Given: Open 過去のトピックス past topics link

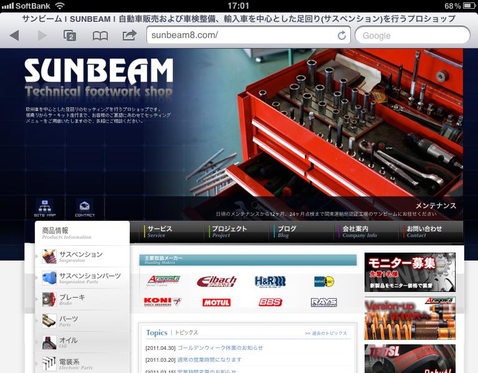Looking at the screenshot, I should point(326,333).
